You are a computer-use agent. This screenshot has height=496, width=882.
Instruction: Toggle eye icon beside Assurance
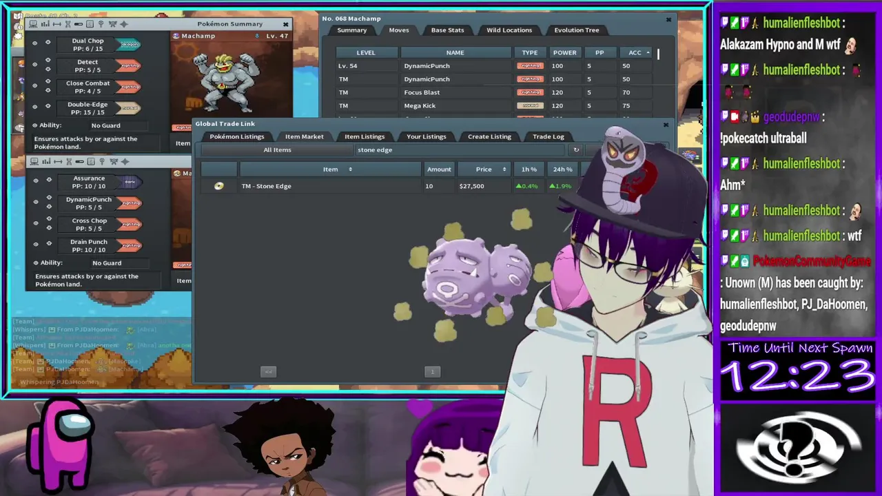(36, 180)
